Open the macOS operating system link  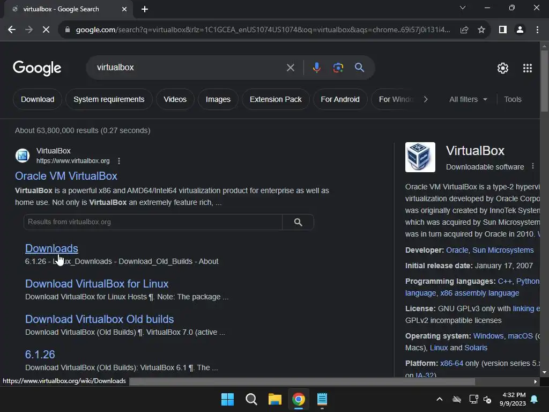(520, 336)
